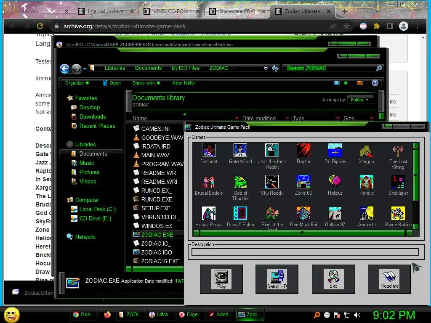The height and width of the screenshot is (323, 431).
Task: Reload the archive.org page
Action: tap(40, 26)
